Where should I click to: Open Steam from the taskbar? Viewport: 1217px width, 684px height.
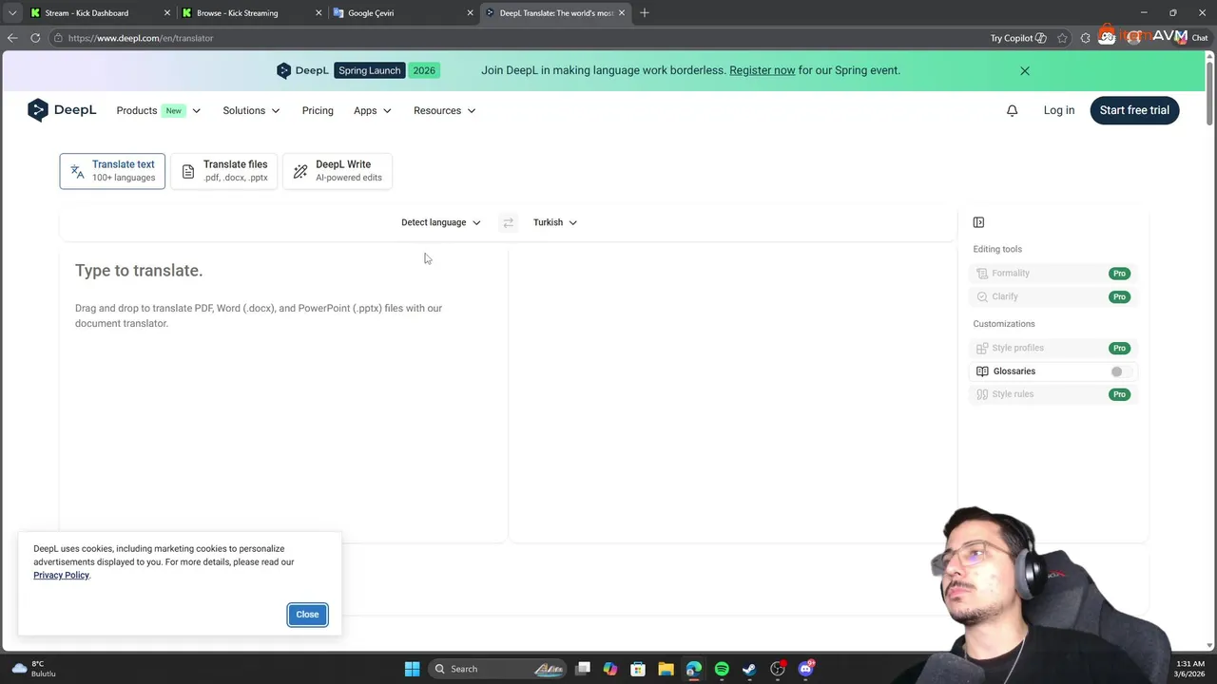(x=749, y=669)
